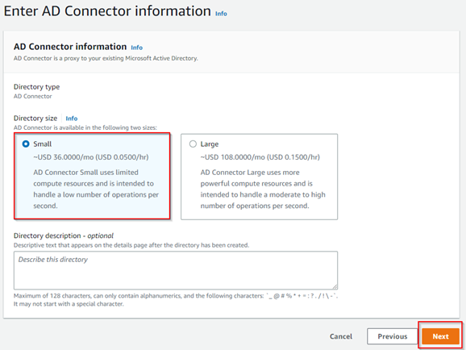This screenshot has width=466, height=350.
Task: Click the AD Connector Small description paragraph
Action: pos(96,190)
